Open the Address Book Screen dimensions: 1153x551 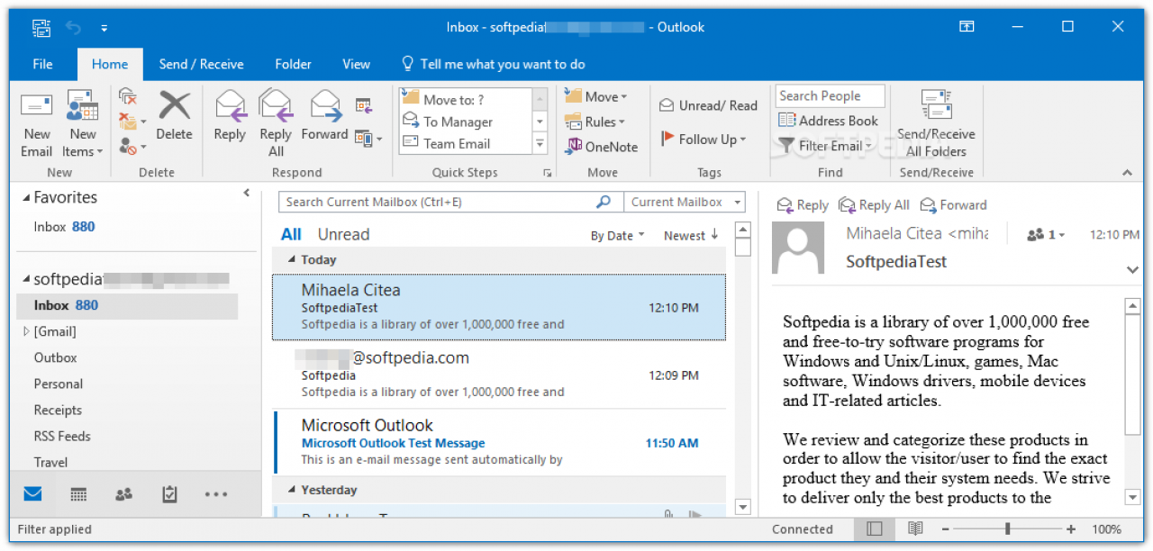pyautogui.click(x=828, y=121)
